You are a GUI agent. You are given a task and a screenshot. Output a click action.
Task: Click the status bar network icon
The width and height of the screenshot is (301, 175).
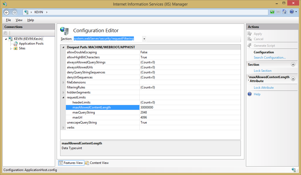(x=294, y=170)
